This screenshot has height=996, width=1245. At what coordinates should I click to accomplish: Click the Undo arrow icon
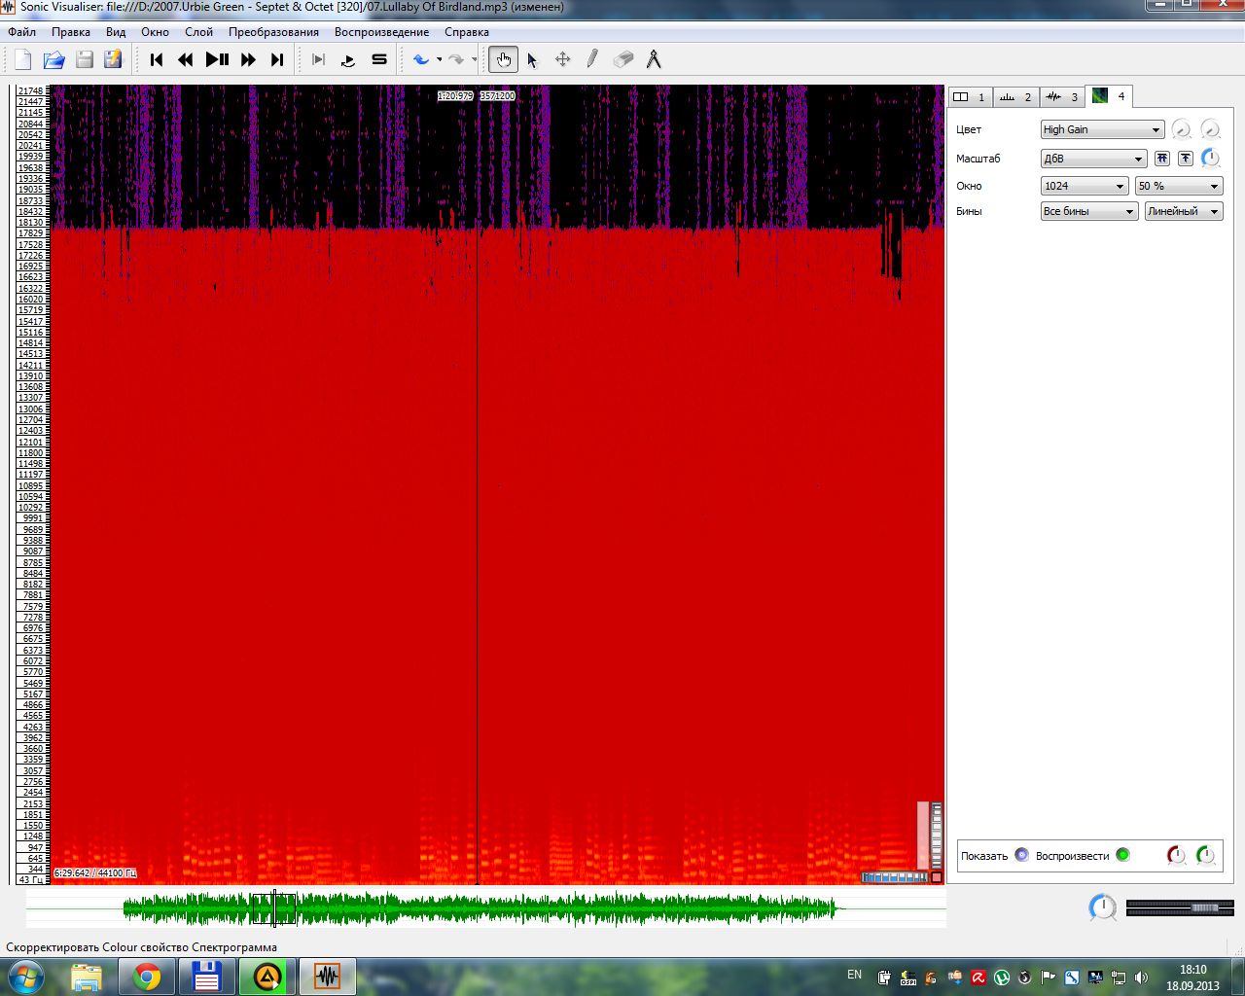(421, 60)
